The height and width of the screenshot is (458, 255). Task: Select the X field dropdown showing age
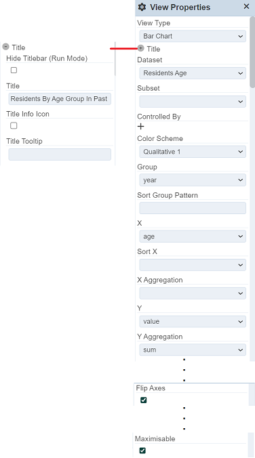pyautogui.click(x=193, y=236)
